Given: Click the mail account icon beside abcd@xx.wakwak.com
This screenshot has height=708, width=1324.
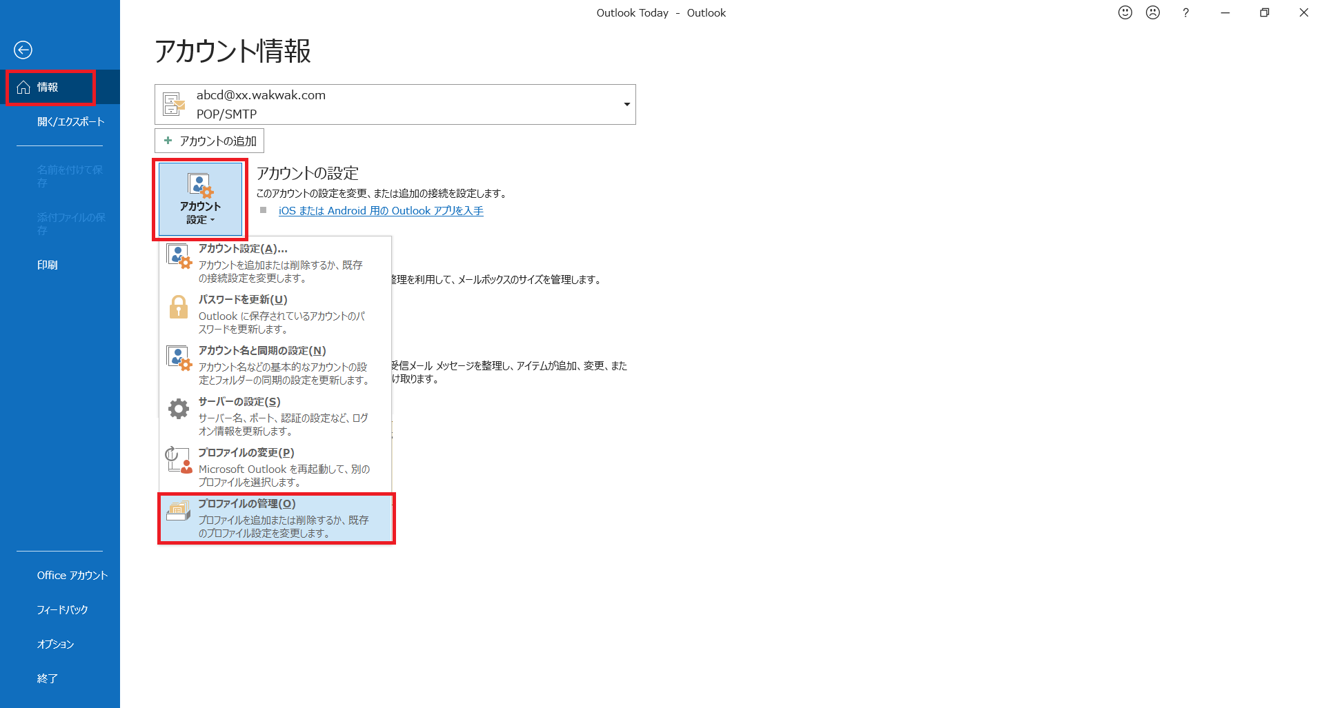Looking at the screenshot, I should tap(174, 104).
